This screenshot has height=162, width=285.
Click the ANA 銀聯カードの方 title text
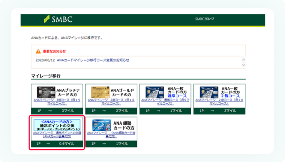click(x=124, y=126)
